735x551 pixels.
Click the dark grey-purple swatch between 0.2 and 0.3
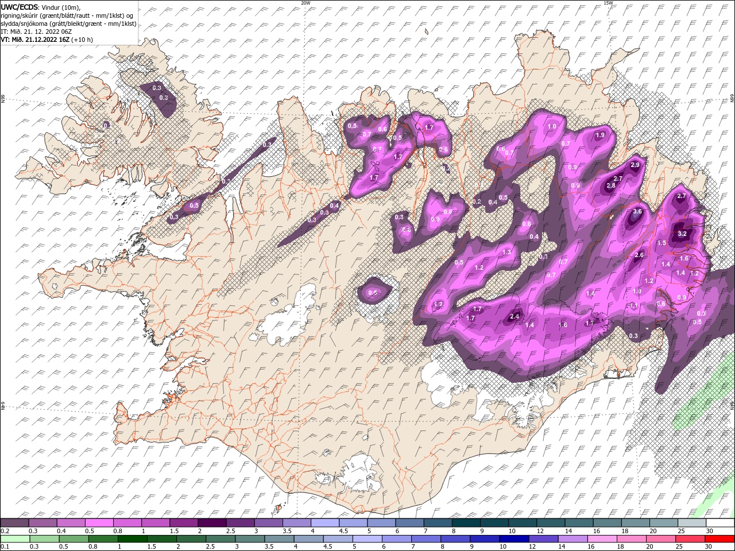[x=15, y=523]
